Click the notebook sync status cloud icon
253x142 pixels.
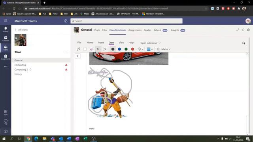(244, 43)
